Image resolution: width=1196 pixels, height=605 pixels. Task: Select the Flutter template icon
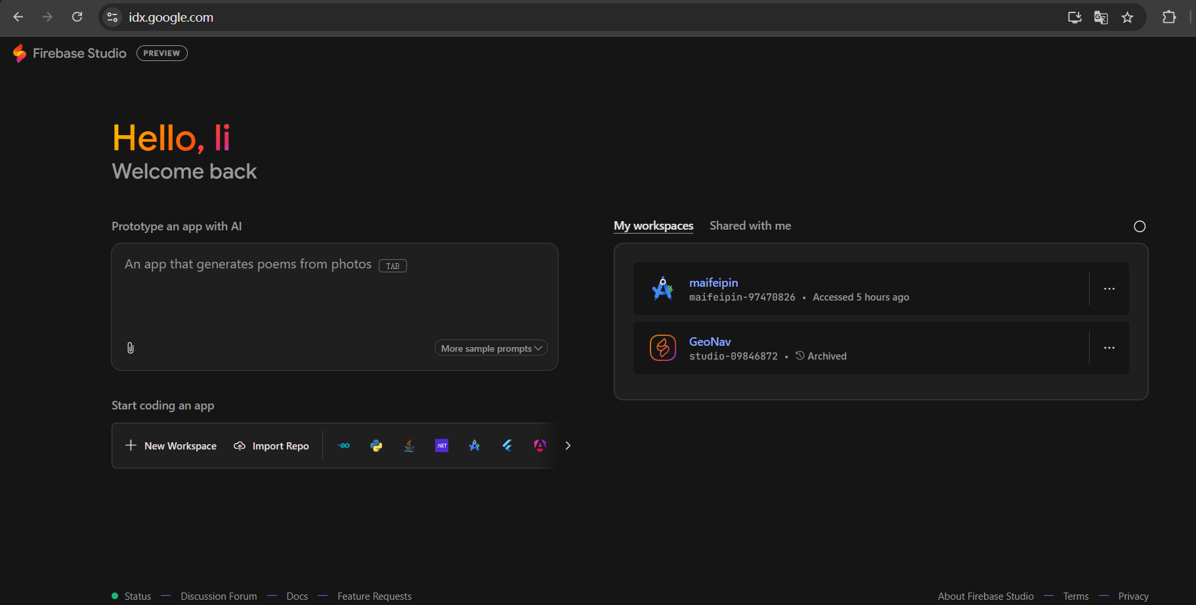(x=507, y=446)
